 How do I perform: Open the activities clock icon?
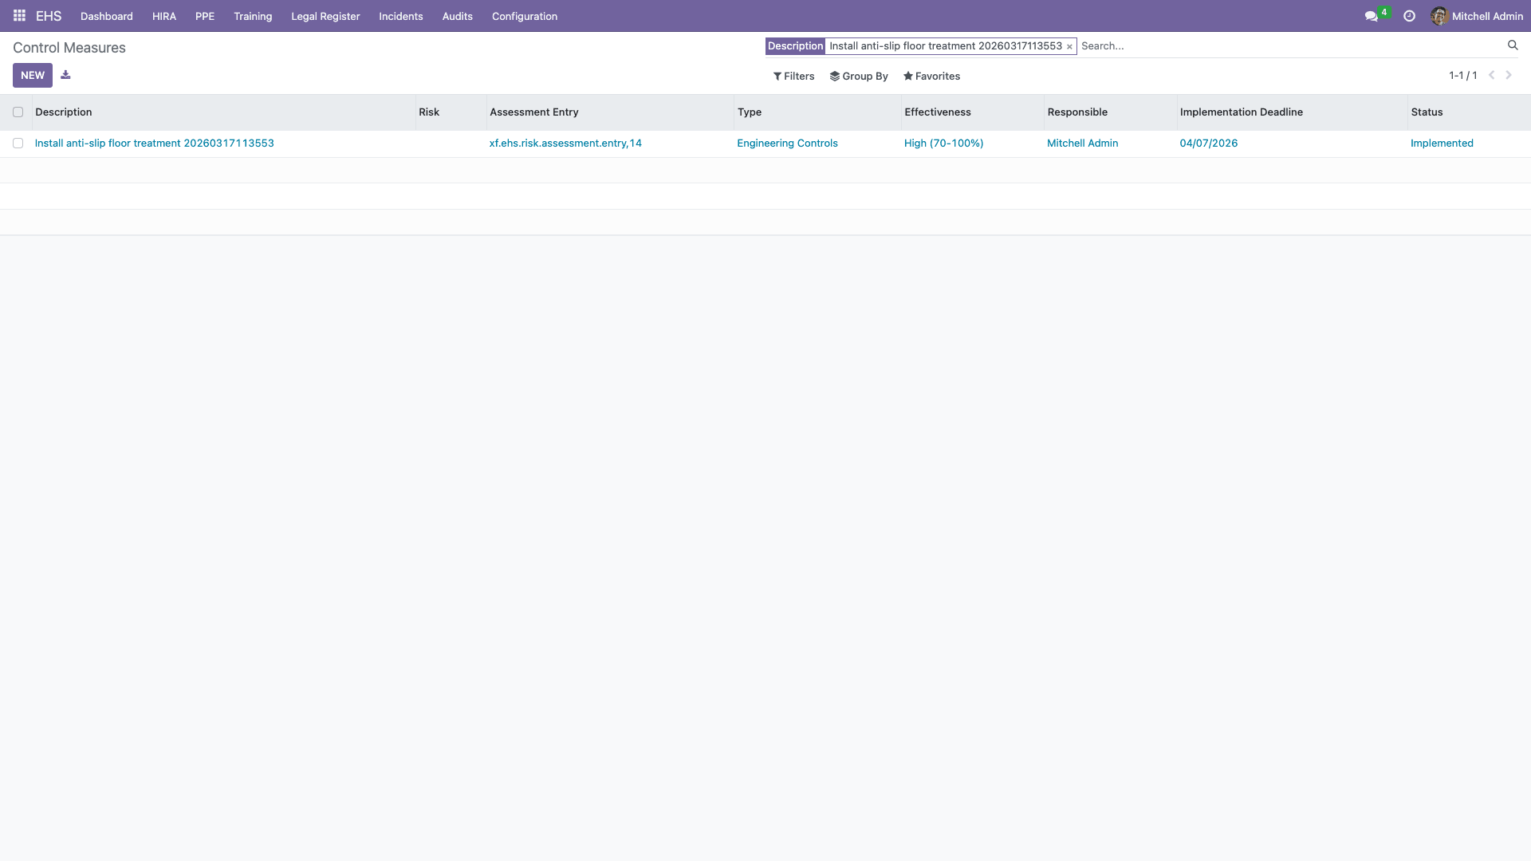1409,16
